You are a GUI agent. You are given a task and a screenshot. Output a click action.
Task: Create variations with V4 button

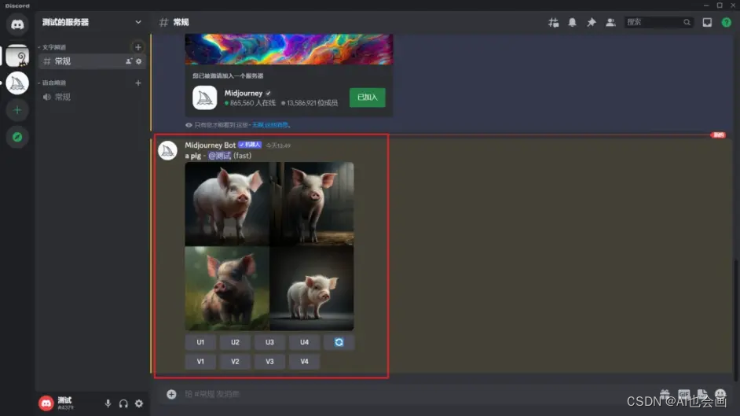[304, 362]
